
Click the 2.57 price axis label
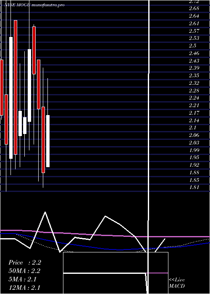point(194,31)
